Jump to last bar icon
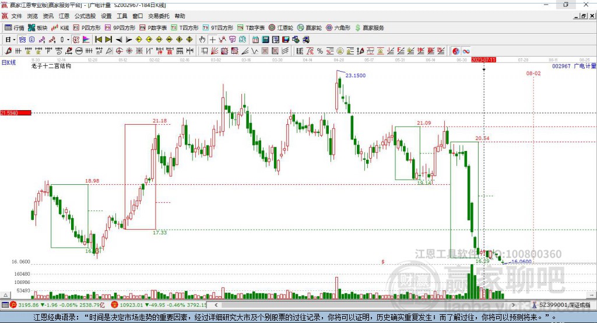 108,40
